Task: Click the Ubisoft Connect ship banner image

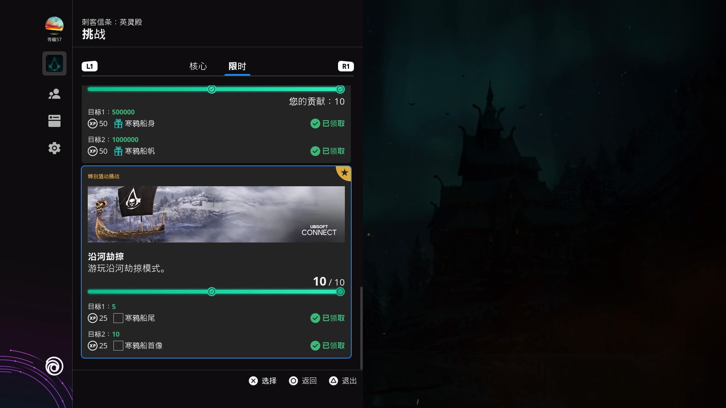Action: (216, 214)
